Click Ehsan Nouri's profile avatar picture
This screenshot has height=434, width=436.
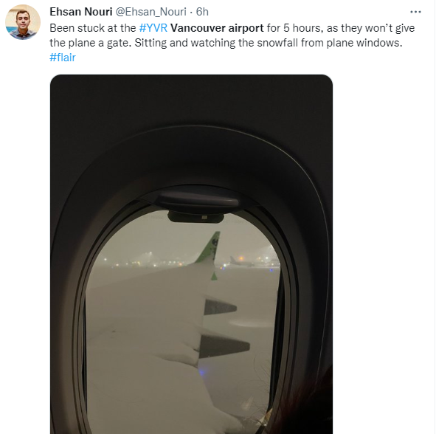23,22
